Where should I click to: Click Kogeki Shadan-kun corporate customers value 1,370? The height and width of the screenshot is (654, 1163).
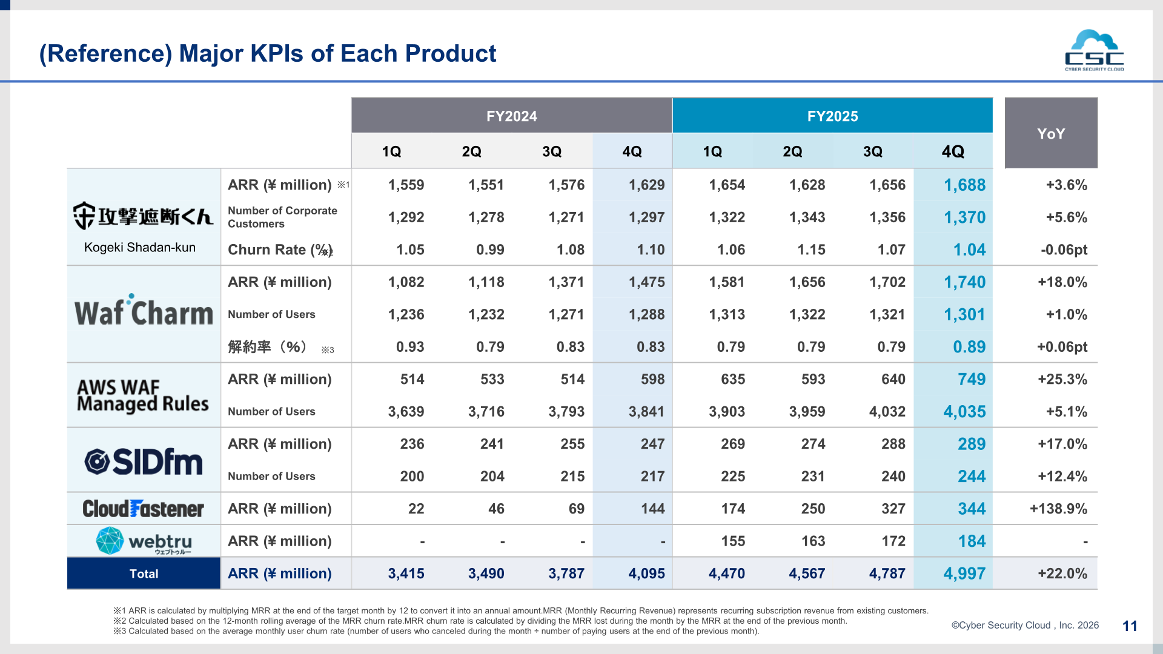coord(964,217)
